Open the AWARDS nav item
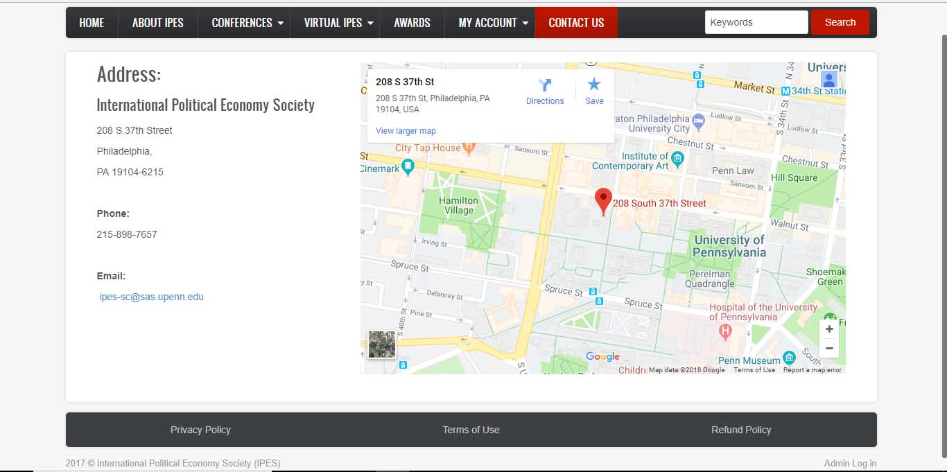Viewport: 947px width, 472px height. 412,23
